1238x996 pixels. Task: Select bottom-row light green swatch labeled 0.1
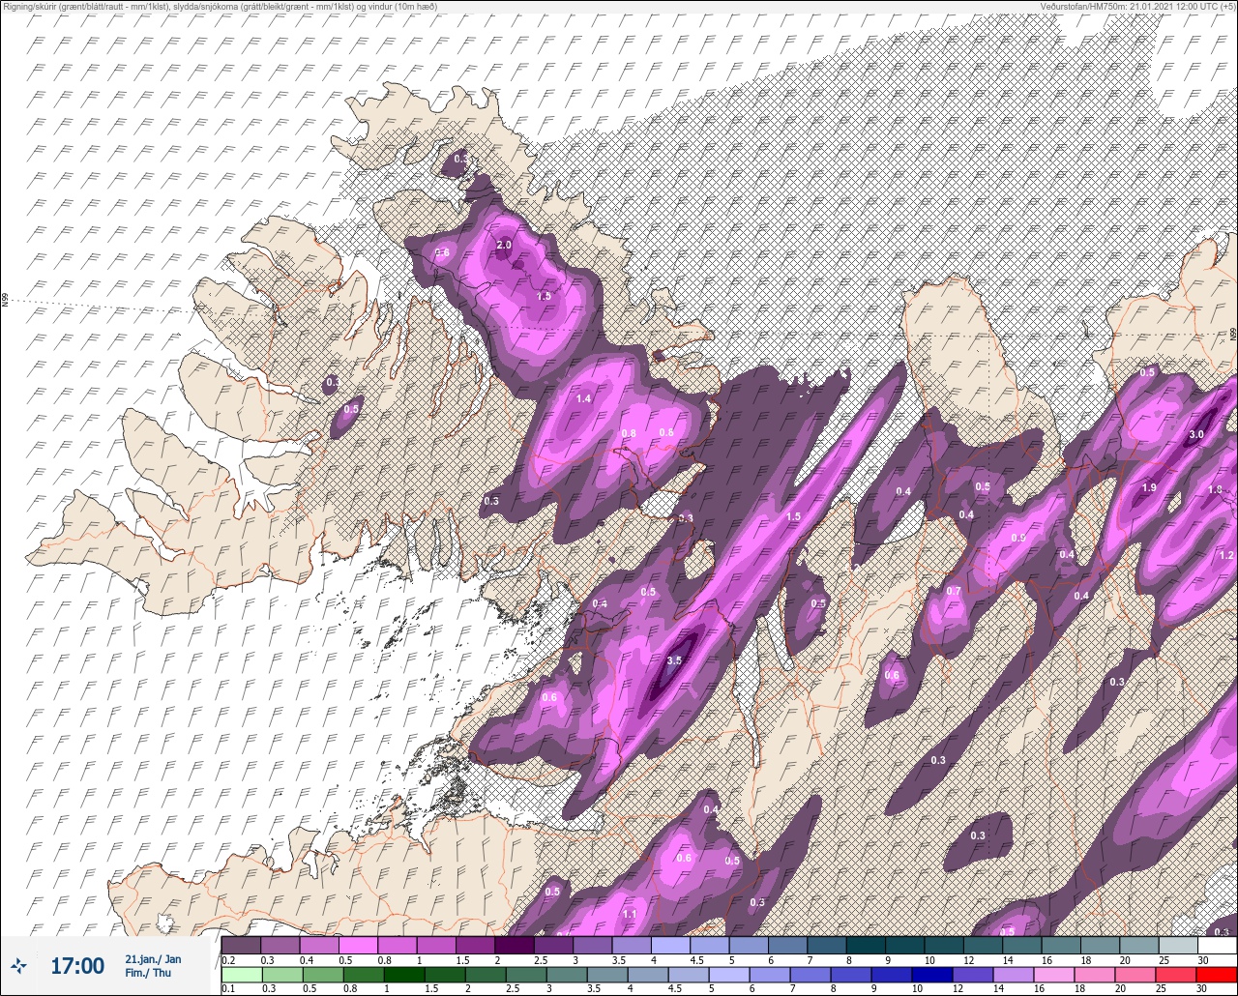pyautogui.click(x=241, y=975)
